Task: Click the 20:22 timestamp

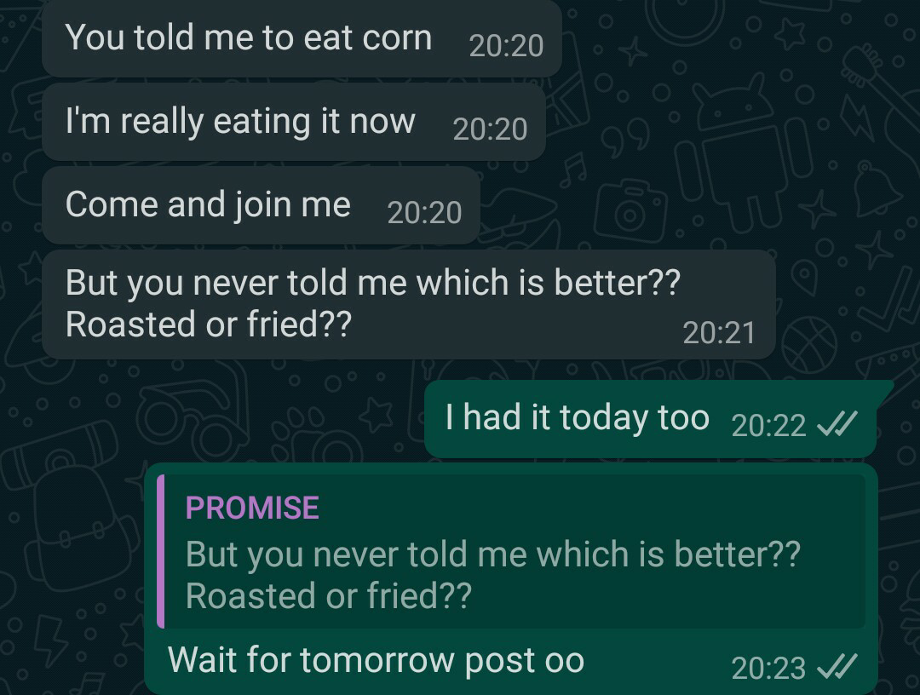Action: click(768, 425)
